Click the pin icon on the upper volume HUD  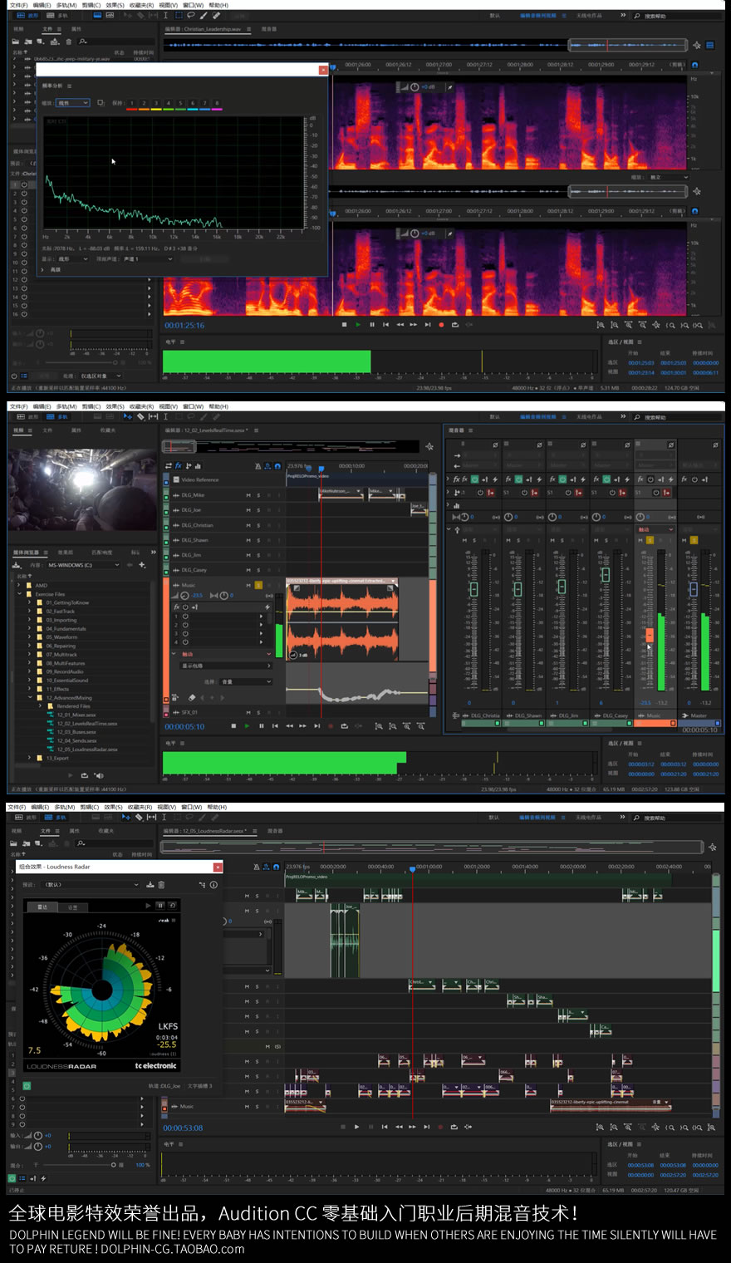pos(450,86)
